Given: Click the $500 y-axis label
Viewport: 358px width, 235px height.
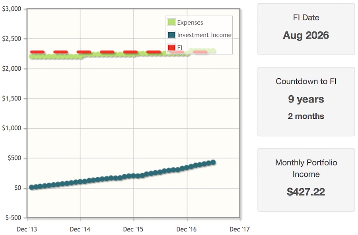Looking at the screenshot, I should [x=14, y=158].
